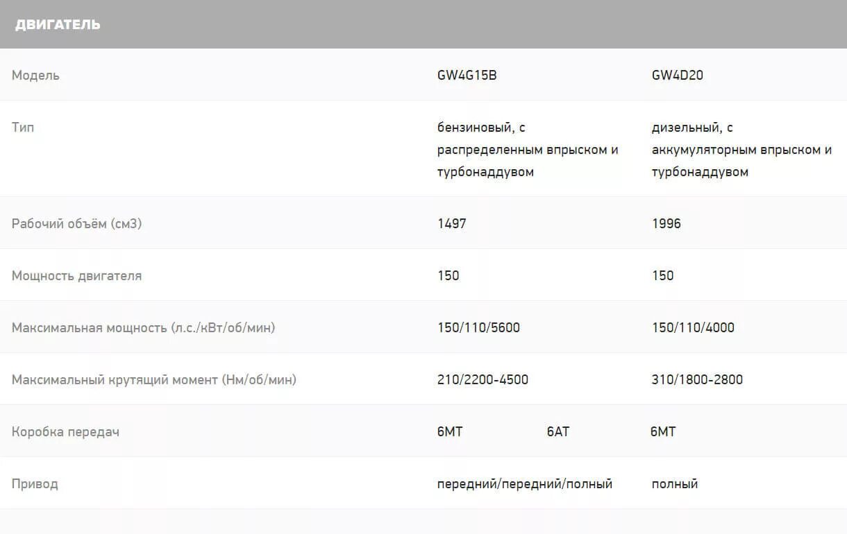
Task: Click engine model GW4D20
Action: click(677, 76)
